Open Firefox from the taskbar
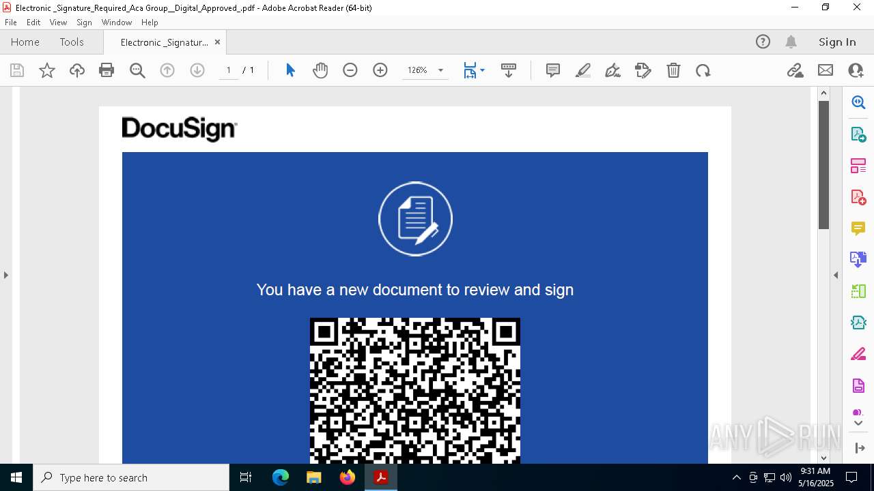The width and height of the screenshot is (874, 491). 348,477
